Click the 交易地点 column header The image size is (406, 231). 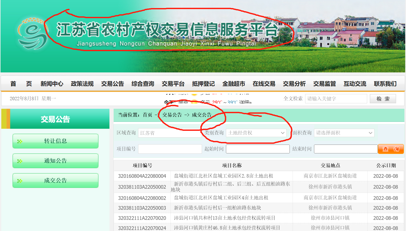(330, 165)
